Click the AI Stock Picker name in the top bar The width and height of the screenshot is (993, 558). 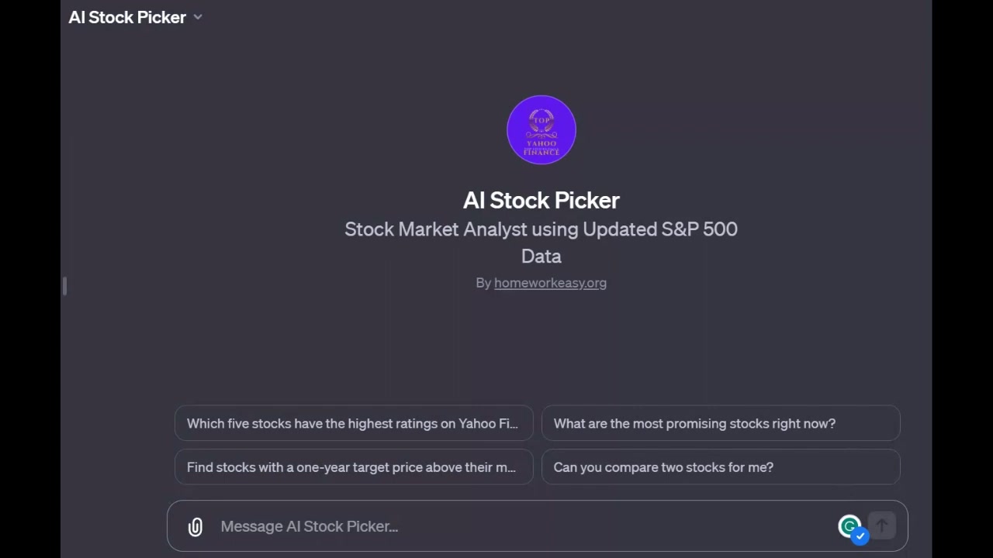[127, 17]
